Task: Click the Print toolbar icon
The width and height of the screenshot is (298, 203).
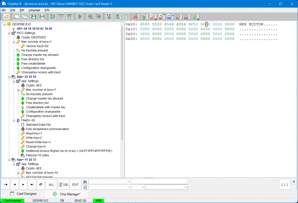Action: click(x=42, y=17)
